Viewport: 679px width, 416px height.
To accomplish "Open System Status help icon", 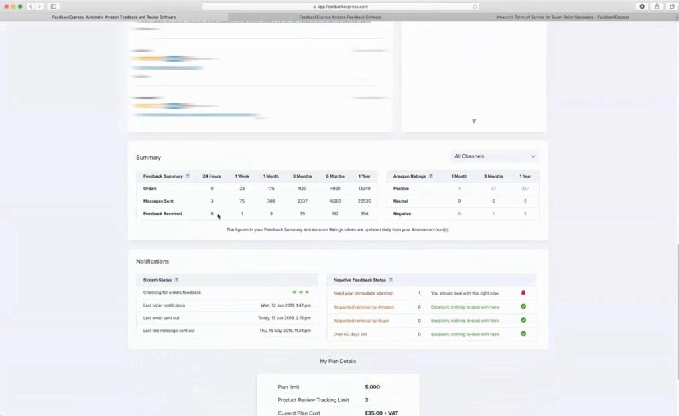I will pos(176,280).
